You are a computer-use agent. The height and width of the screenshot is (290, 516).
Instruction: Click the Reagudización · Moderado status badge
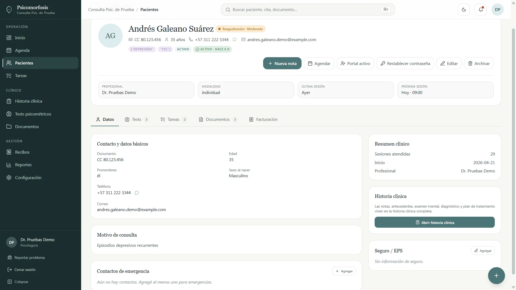pyautogui.click(x=241, y=29)
